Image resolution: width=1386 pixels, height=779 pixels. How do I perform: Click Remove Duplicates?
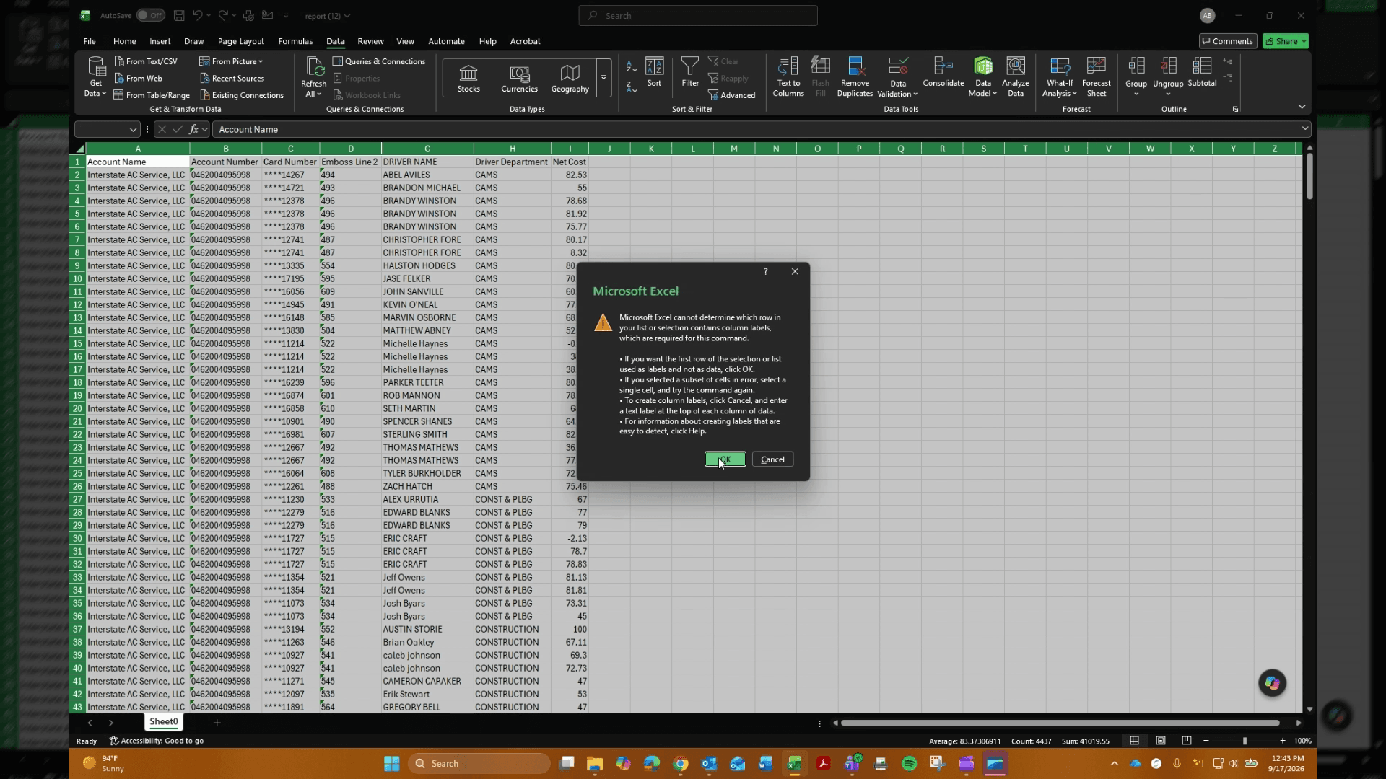pos(855,76)
